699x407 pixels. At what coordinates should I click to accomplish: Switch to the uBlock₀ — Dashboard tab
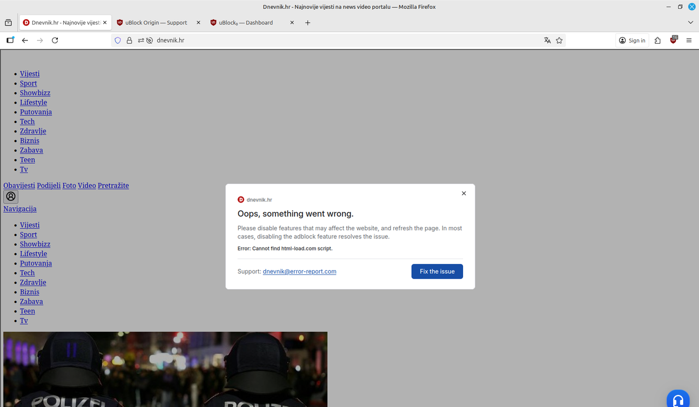(252, 23)
